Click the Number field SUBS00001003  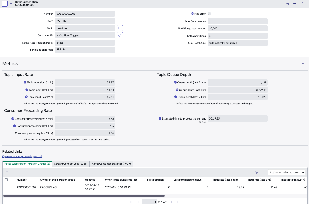pos(85,14)
